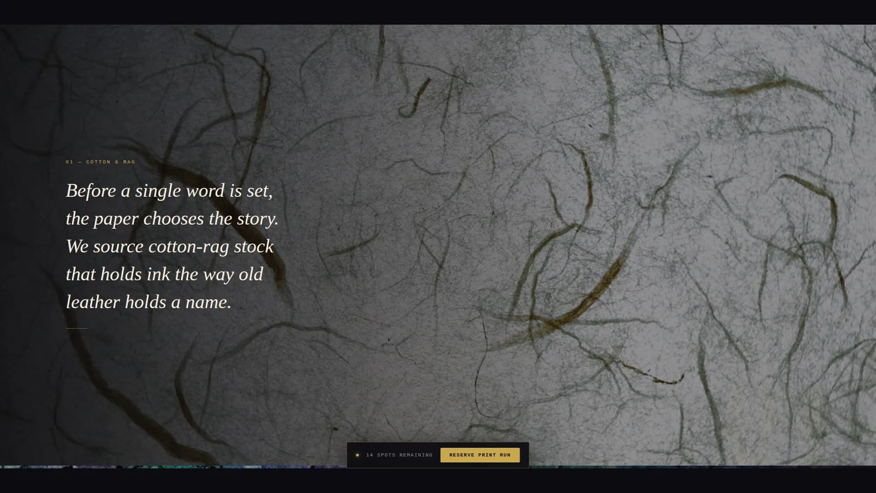Image resolution: width=876 pixels, height=493 pixels.
Task: Click the word 'REMAINING' in bottom bar
Action: 416,455
